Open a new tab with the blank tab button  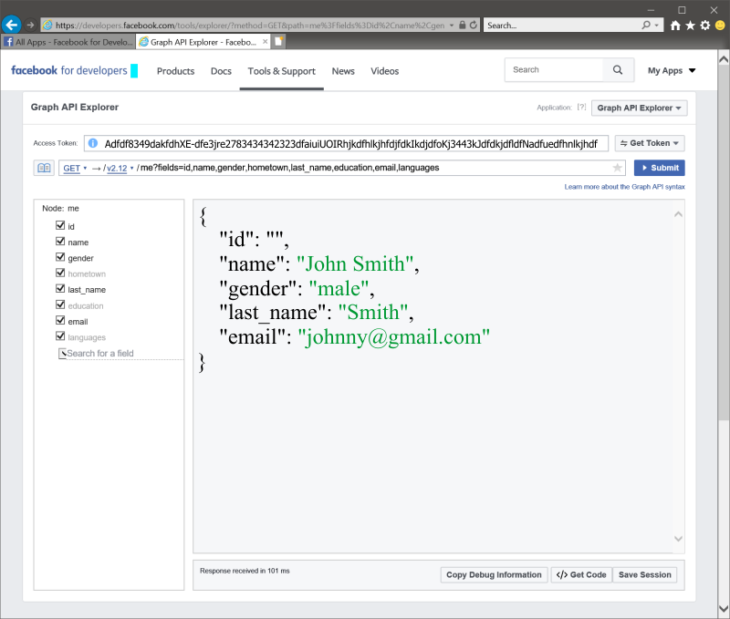tap(278, 42)
